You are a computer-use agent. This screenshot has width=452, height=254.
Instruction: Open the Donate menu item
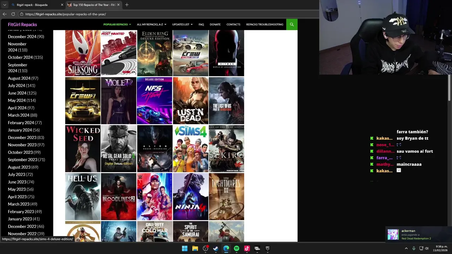coord(215,24)
